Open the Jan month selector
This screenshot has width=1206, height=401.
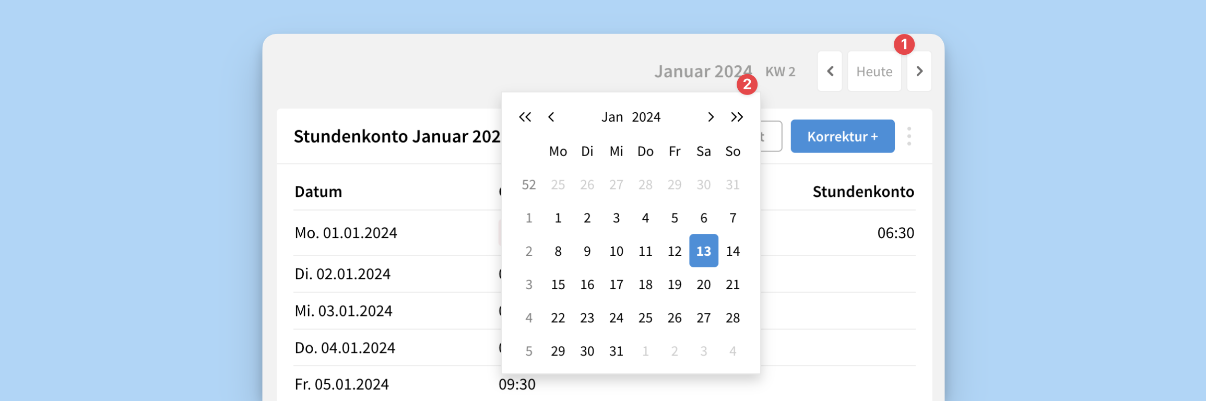612,117
